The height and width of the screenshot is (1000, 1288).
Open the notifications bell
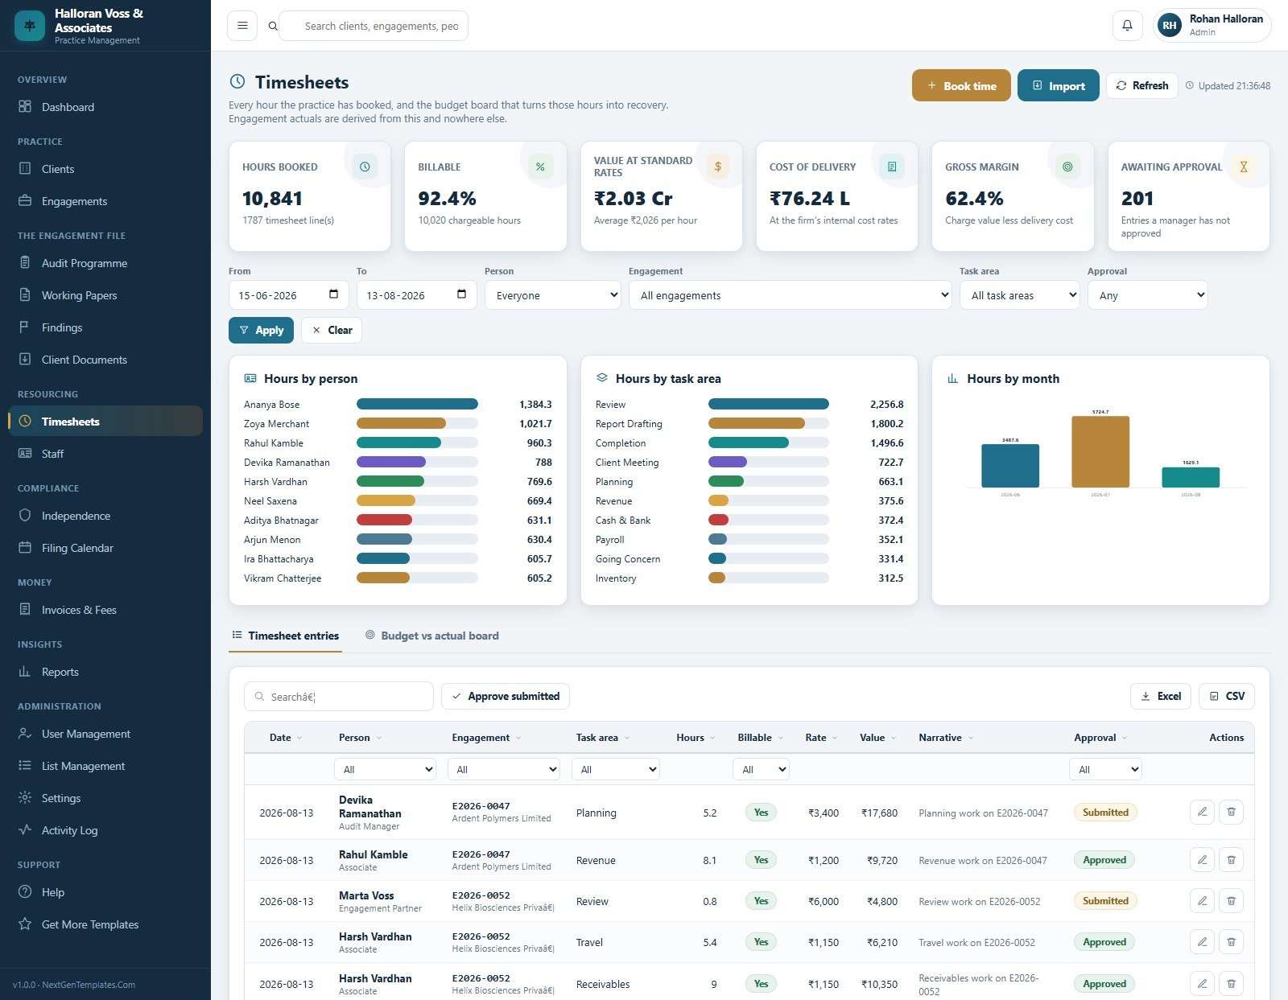tap(1127, 26)
